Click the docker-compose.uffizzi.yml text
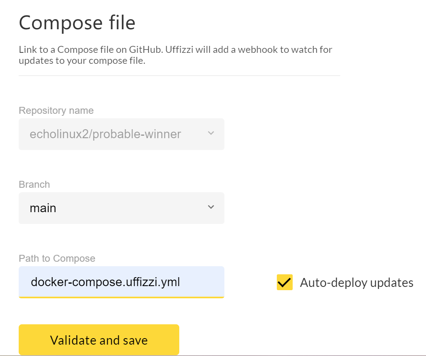Screen dimensions: 426x356 pyautogui.click(x=106, y=282)
